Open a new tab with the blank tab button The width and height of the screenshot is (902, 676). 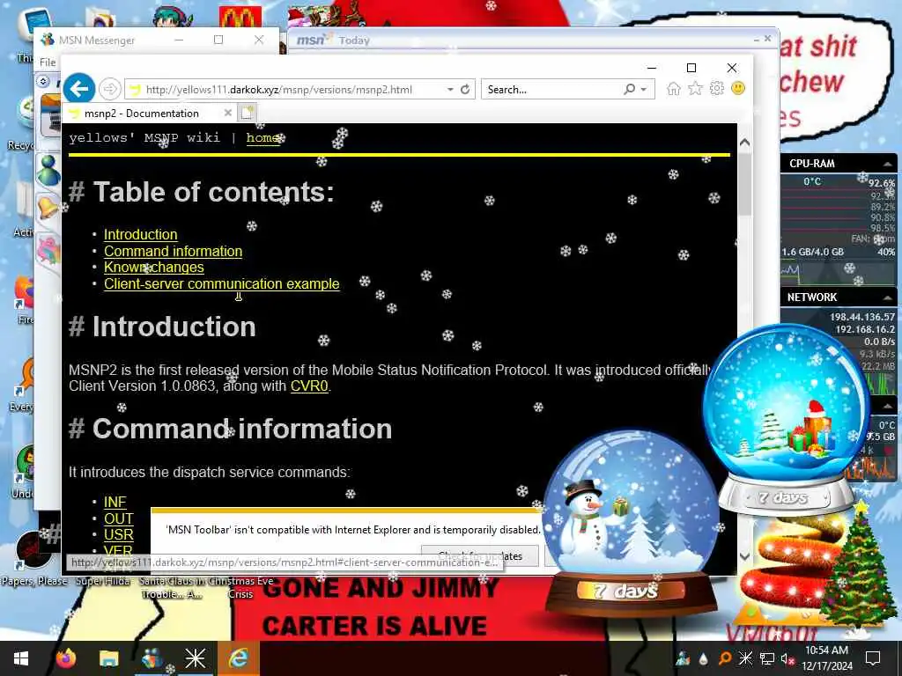(247, 113)
